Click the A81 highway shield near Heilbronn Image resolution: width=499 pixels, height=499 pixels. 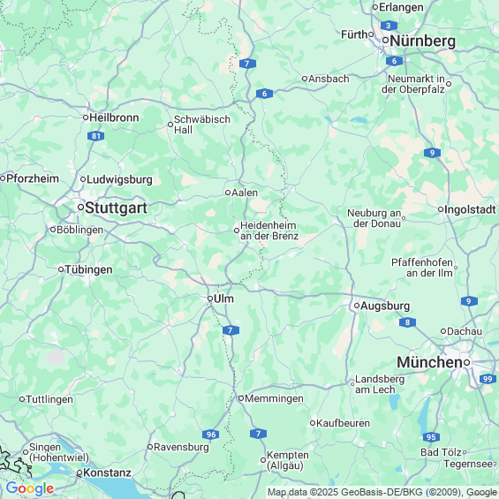pos(95,136)
